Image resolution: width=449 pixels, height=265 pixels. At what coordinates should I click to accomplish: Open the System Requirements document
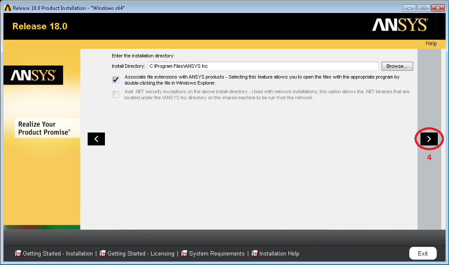216,253
